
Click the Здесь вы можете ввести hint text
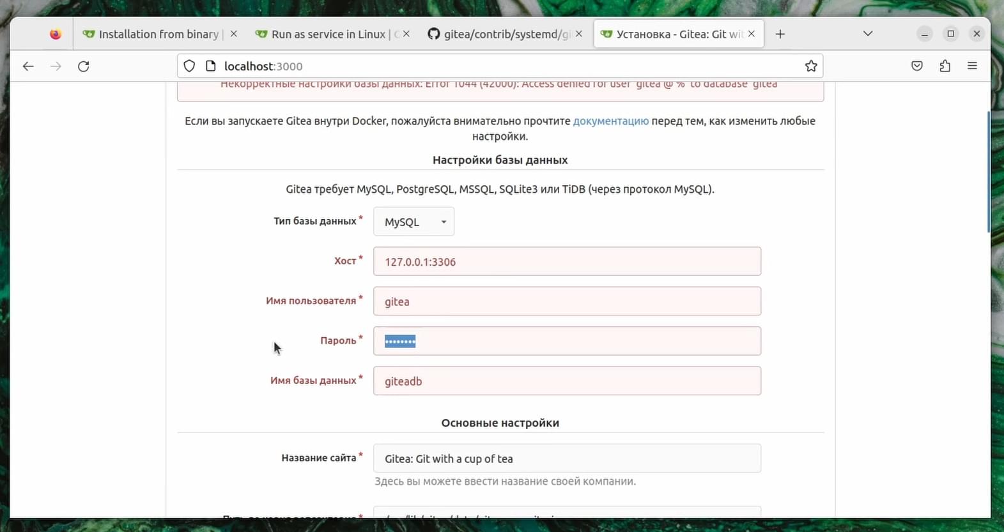point(506,482)
